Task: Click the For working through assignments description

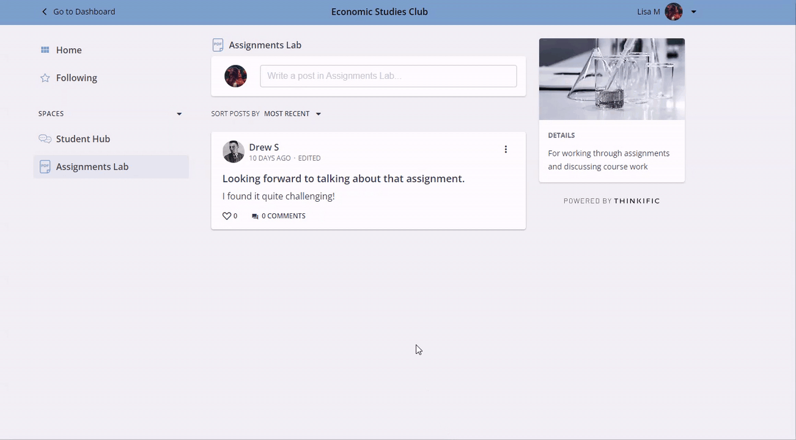Action: [x=609, y=159]
